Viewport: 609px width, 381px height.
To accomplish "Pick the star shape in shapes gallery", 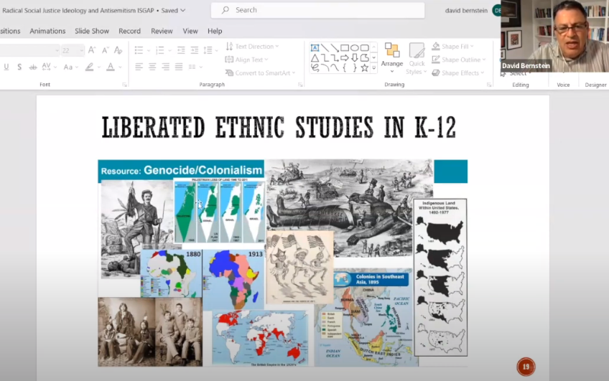I will point(365,68).
